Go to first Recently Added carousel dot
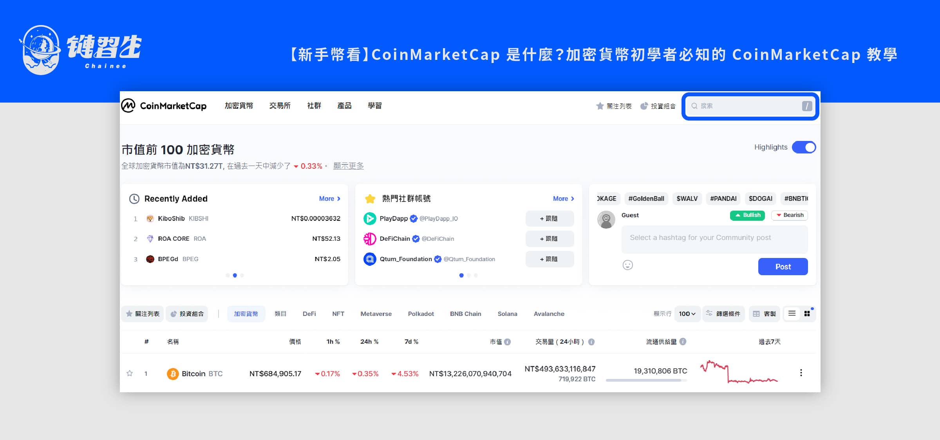 point(228,276)
